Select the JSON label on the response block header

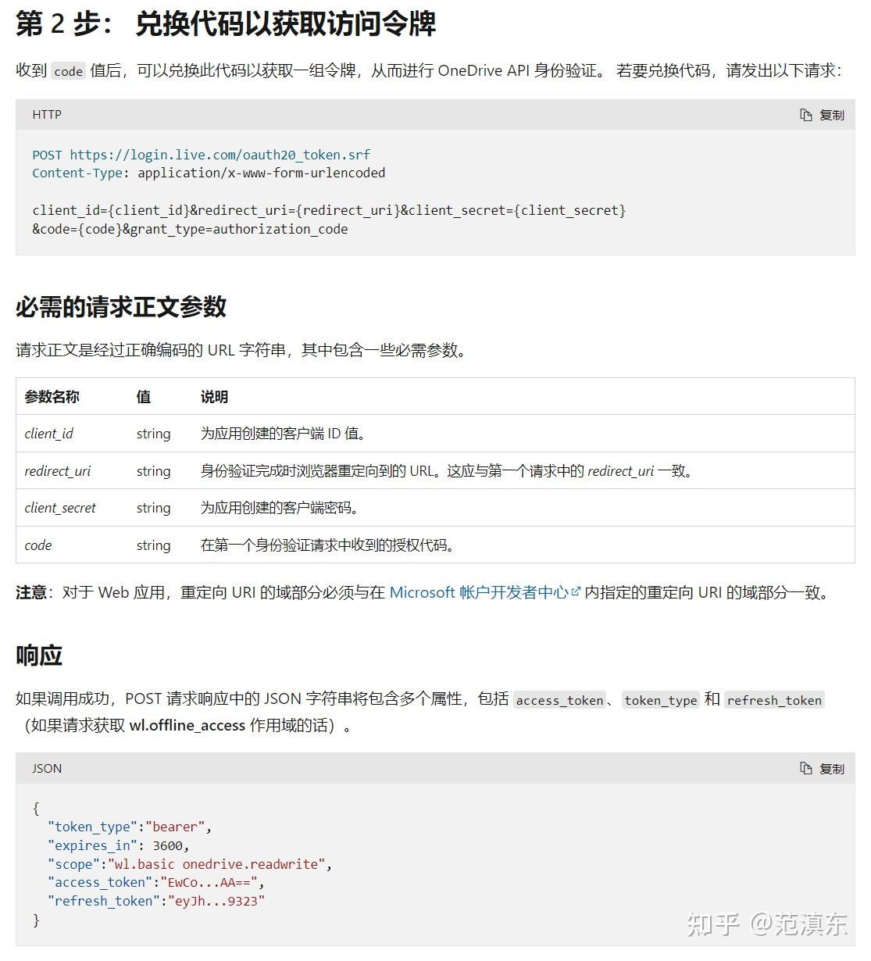tap(46, 768)
